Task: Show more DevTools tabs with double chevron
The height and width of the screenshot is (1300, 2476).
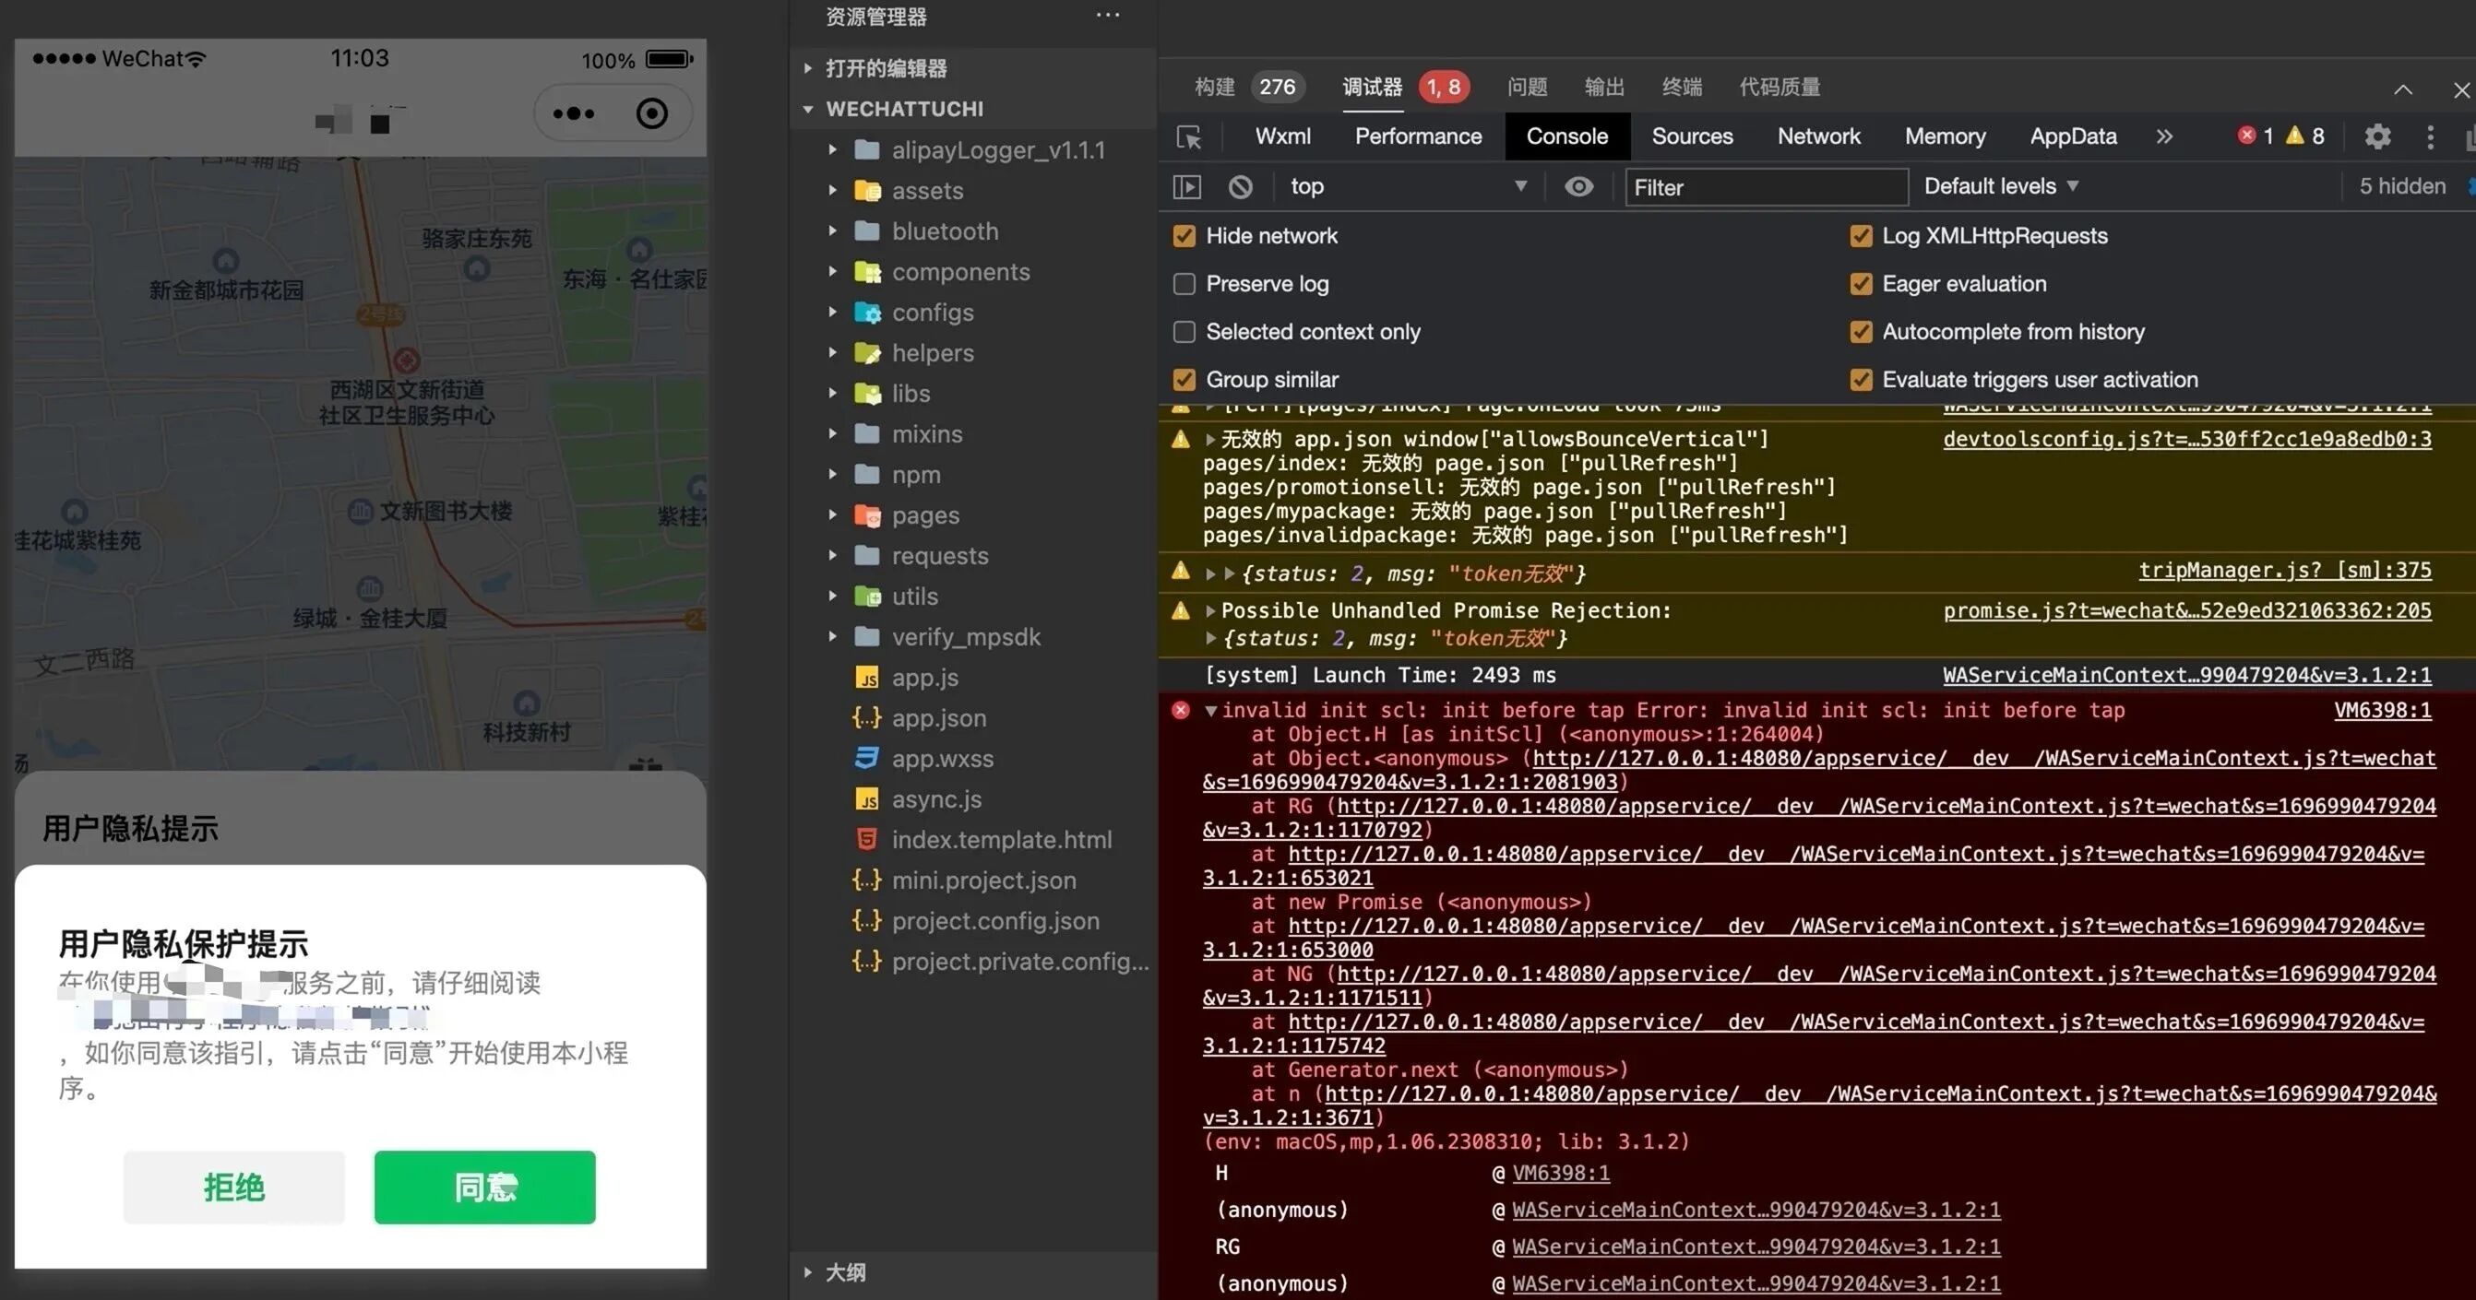Action: click(x=2163, y=136)
